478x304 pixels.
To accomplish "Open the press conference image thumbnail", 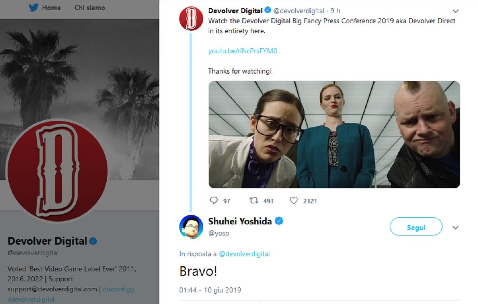I will (x=334, y=134).
